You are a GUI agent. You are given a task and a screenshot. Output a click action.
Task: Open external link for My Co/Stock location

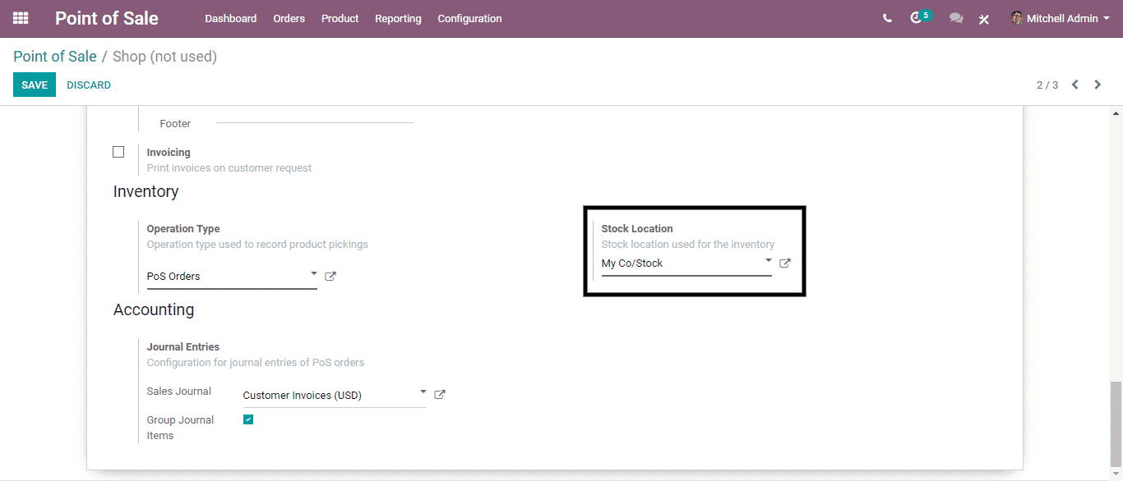click(x=785, y=263)
